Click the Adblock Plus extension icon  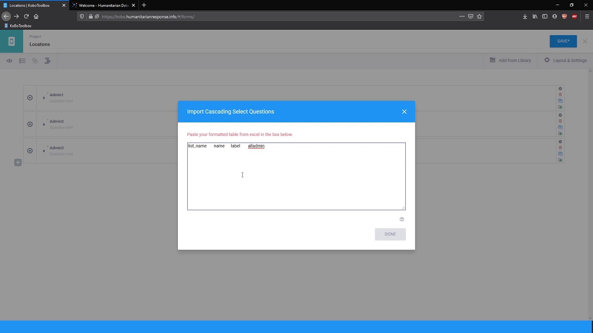click(574, 16)
